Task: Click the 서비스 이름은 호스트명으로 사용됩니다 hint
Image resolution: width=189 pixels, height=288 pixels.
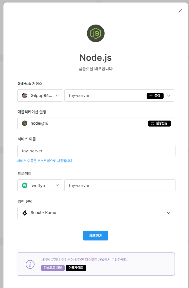Action: click(x=45, y=161)
